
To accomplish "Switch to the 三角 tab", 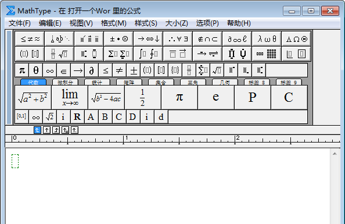I will pos(193,82).
